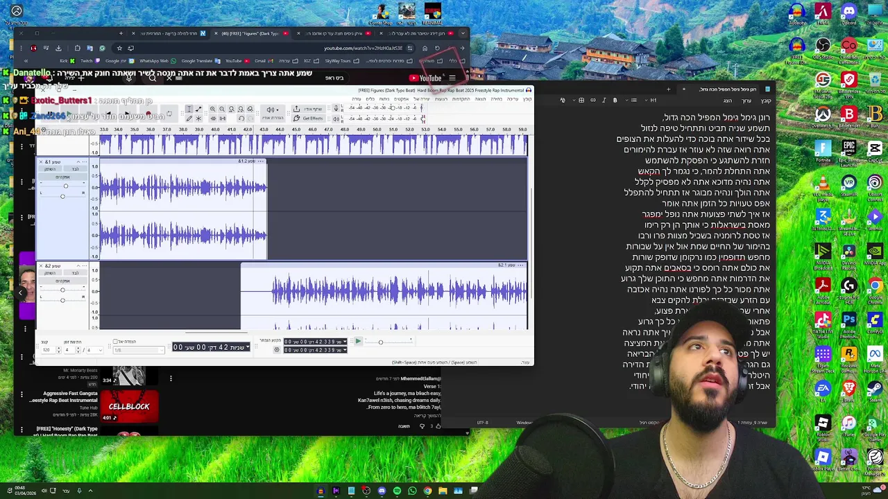The width and height of the screenshot is (888, 499).
Task: Click the Redo arrow in Audacity toolbar
Action: pyautogui.click(x=250, y=119)
